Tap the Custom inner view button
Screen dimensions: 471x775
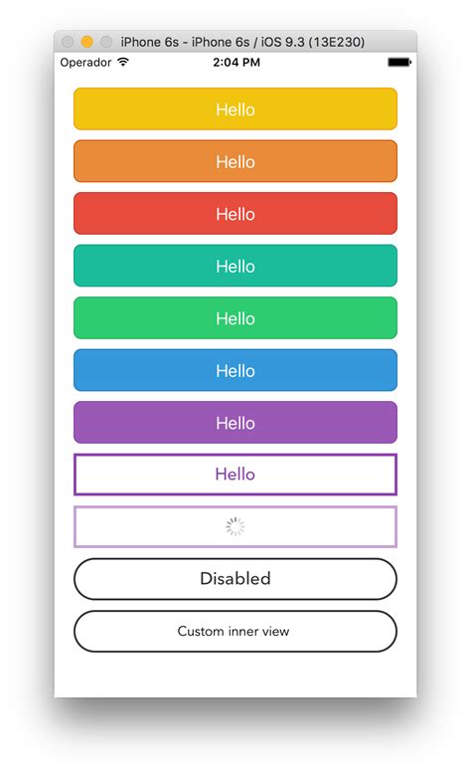235,631
